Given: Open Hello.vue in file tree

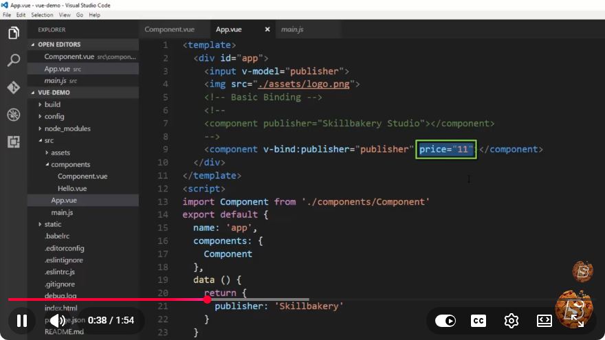Looking at the screenshot, I should (72, 188).
